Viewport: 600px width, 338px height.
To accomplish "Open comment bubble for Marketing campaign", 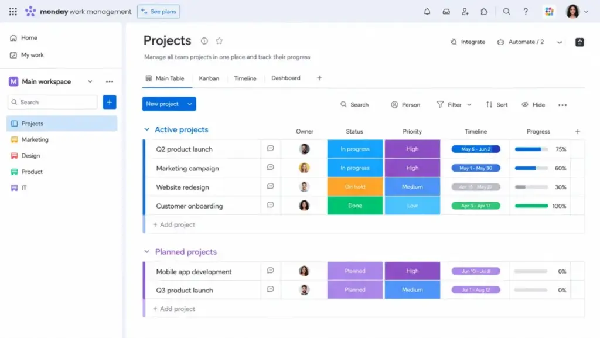I will 270,167.
